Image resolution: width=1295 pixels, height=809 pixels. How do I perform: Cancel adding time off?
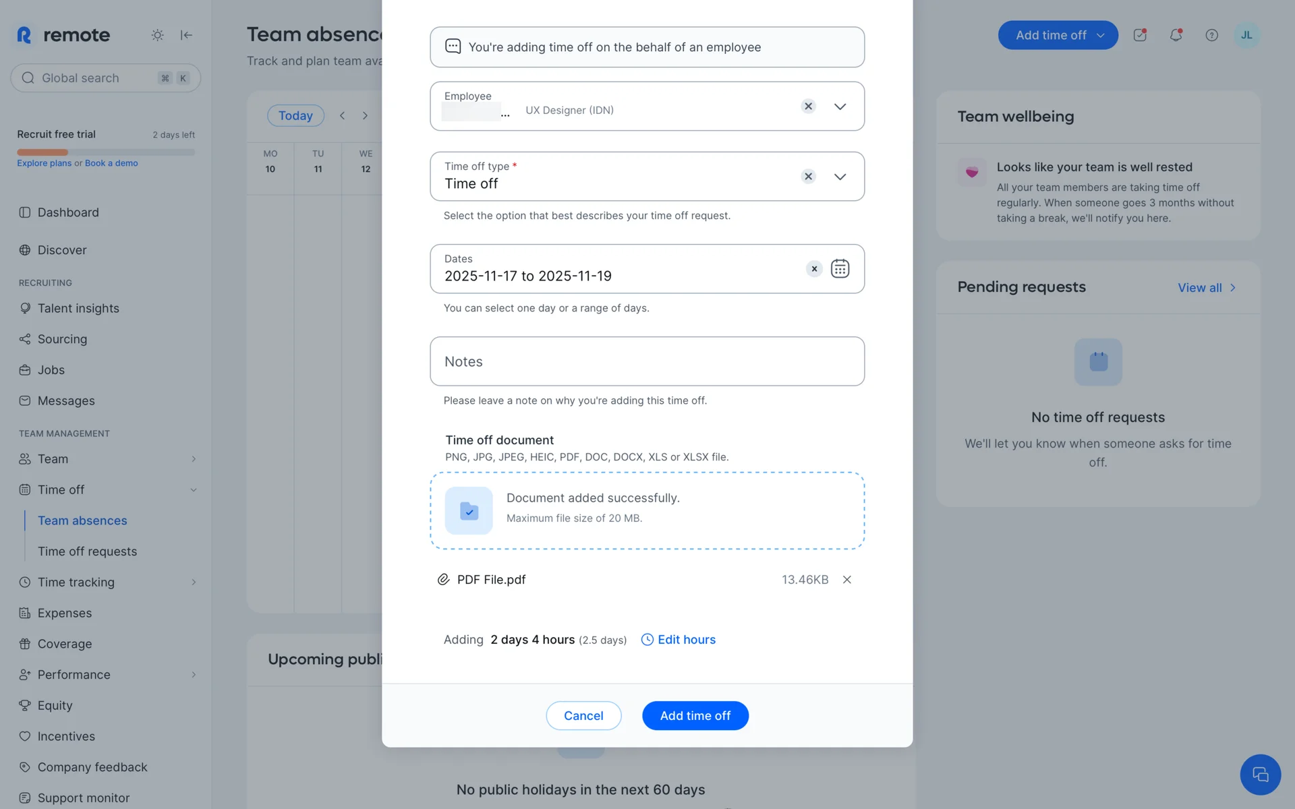click(x=583, y=716)
